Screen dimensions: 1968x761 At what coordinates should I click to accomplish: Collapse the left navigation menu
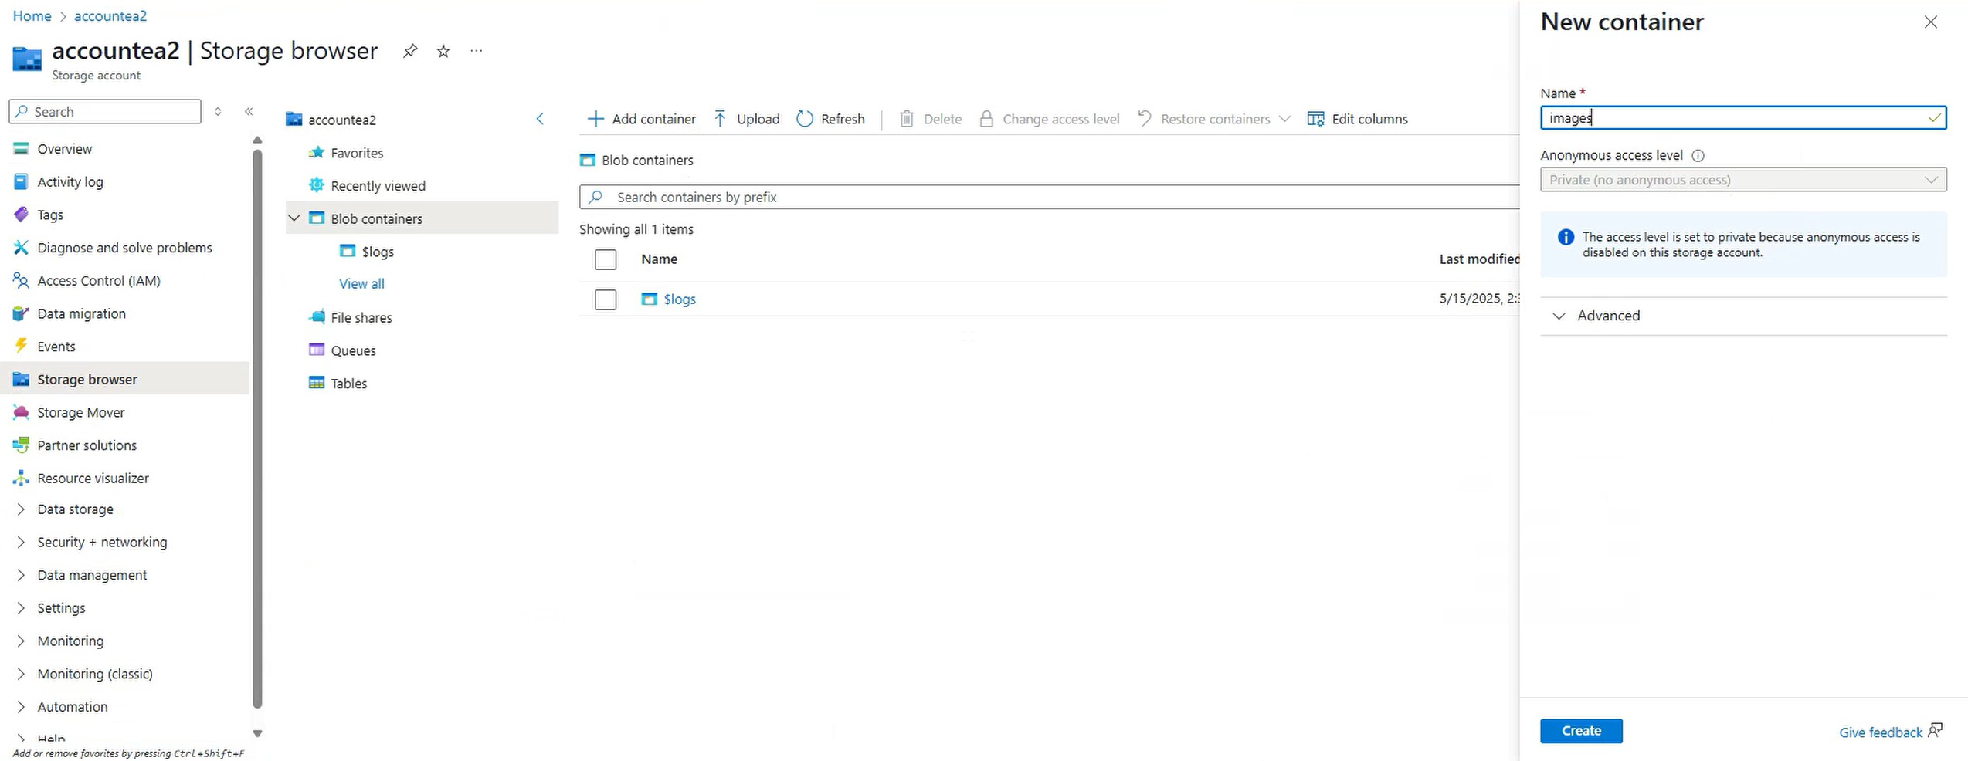(x=249, y=112)
